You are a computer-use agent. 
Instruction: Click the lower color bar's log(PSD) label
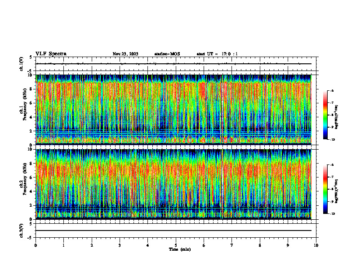337,191
